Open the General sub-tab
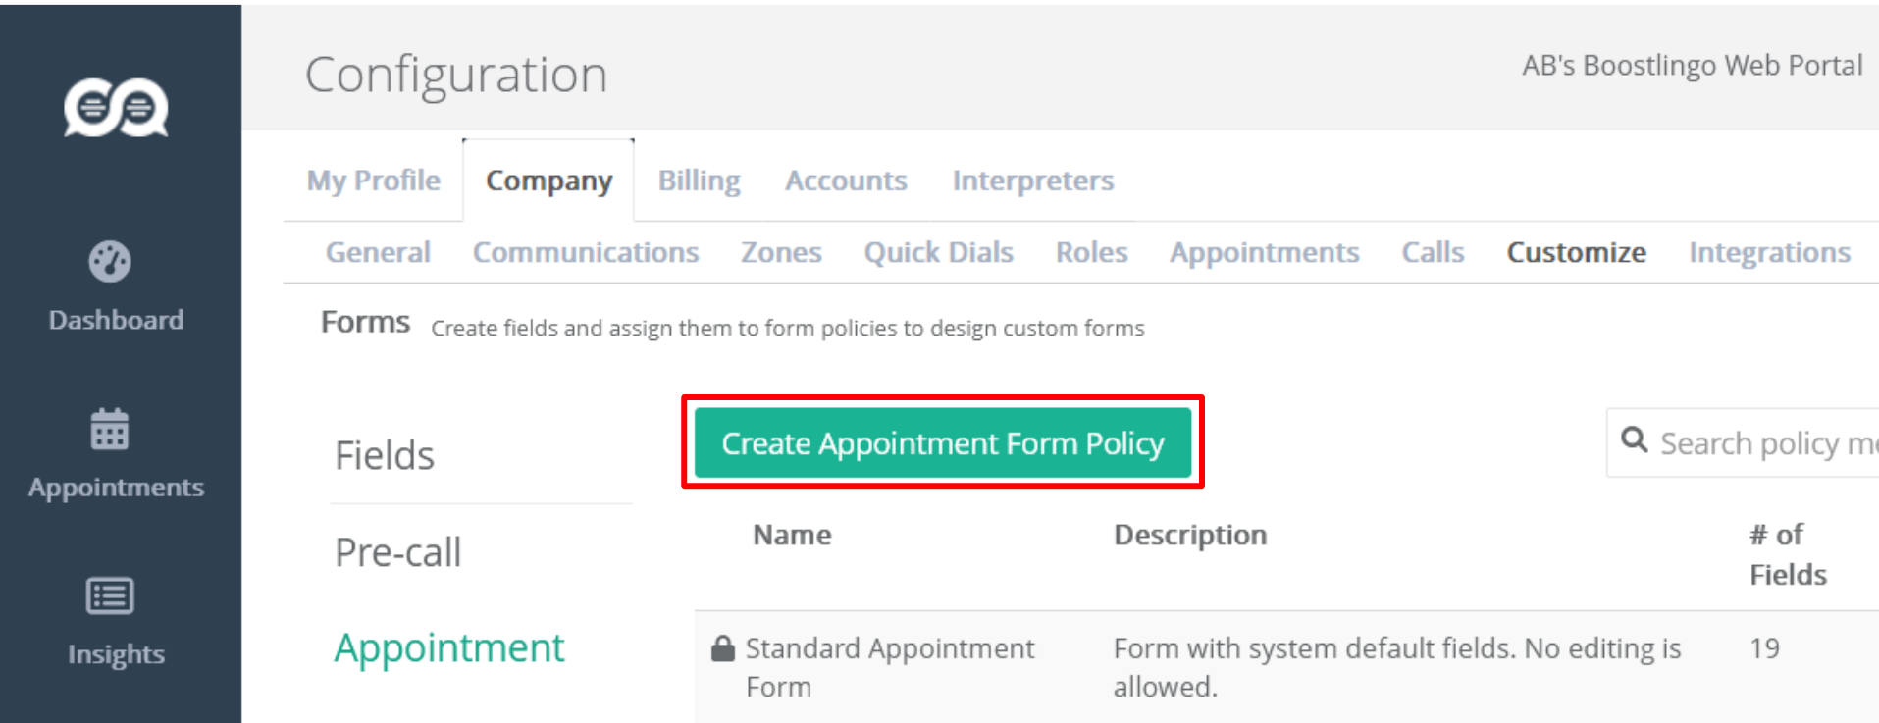Screen dimensions: 1879x723 (x=378, y=253)
